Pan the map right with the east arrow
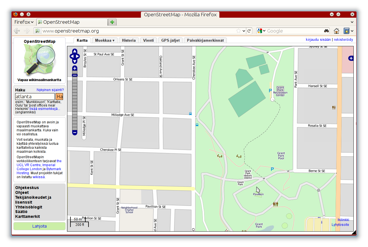The image size is (368, 247). click(77, 56)
